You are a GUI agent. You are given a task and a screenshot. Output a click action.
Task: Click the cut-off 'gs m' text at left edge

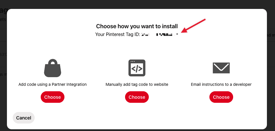[x=3, y=74]
